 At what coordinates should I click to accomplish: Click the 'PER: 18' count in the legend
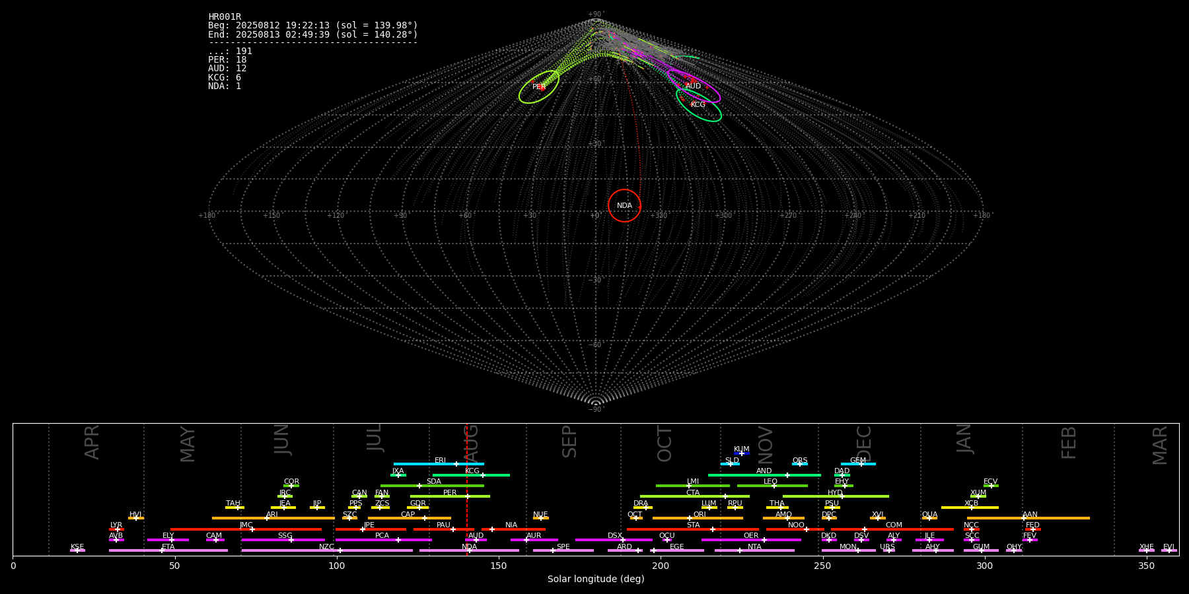point(227,60)
